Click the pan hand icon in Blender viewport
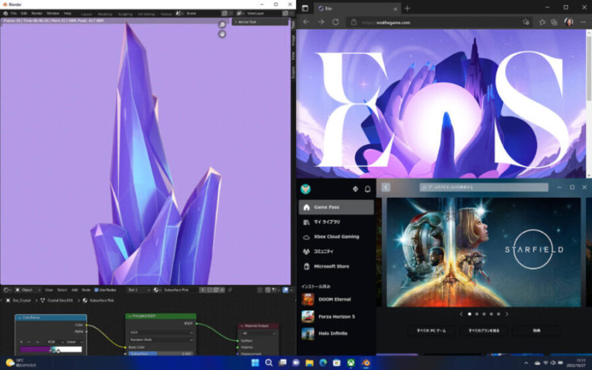 coord(222,34)
